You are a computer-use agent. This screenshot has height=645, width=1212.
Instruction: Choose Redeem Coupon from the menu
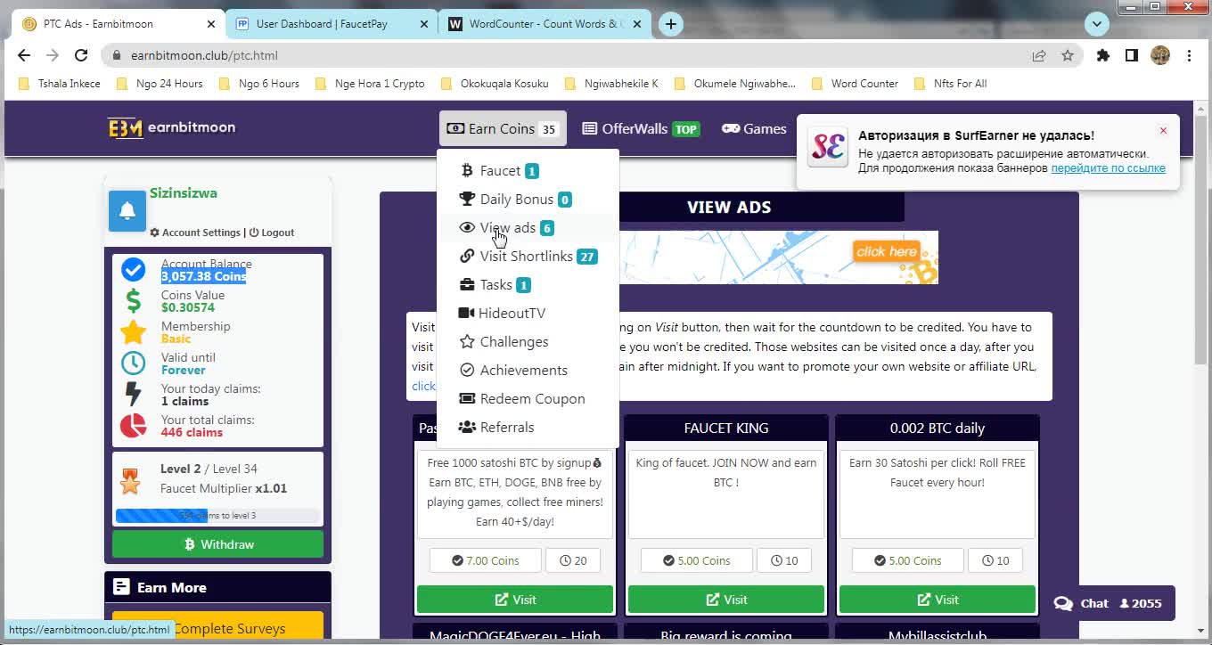pos(528,399)
